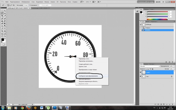This screenshot has height=110, width=176.
Task: Open the Color panel options menu
Action: point(174,9)
